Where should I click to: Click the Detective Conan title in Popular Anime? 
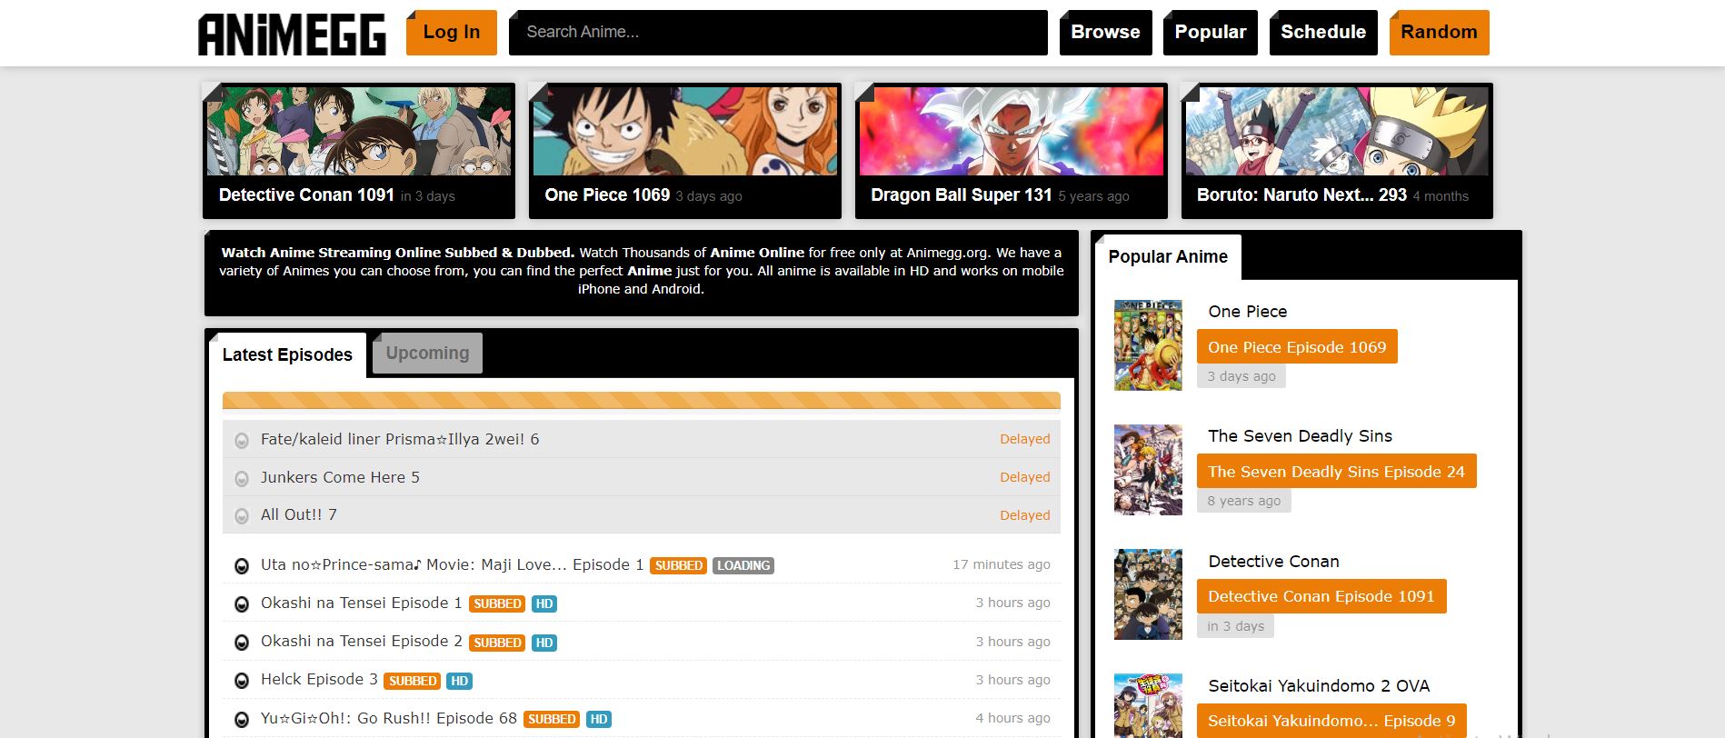1274,562
